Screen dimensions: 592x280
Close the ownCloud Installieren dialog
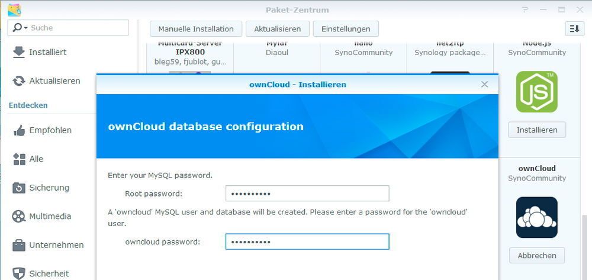(484, 84)
